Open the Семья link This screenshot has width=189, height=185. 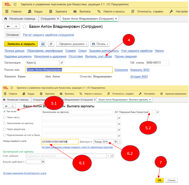tap(83, 51)
